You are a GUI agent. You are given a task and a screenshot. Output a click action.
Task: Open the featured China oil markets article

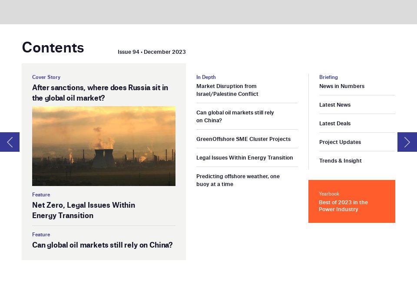pos(103,245)
